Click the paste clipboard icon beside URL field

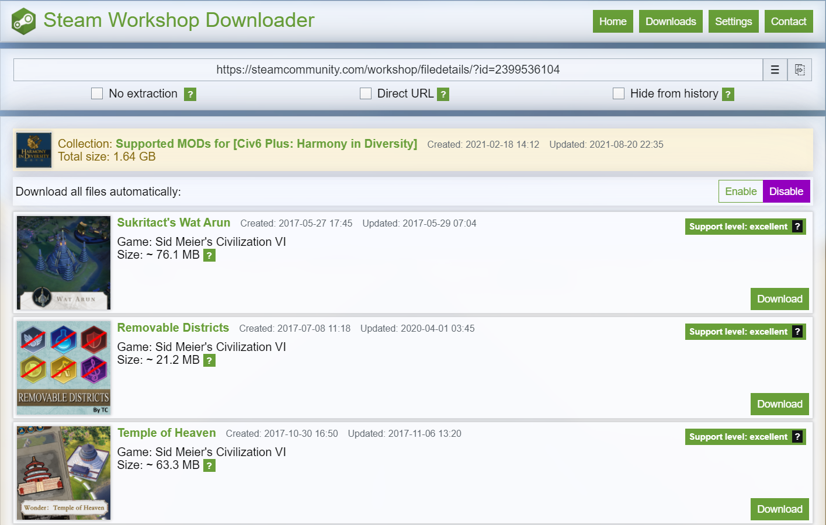pos(800,70)
